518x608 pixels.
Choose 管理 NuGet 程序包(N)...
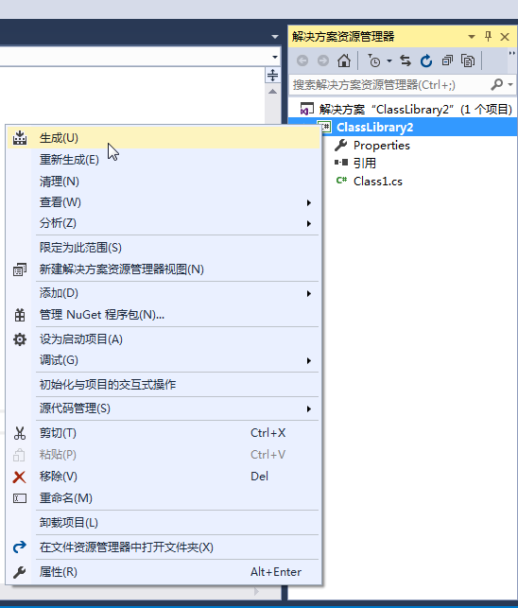click(x=164, y=315)
